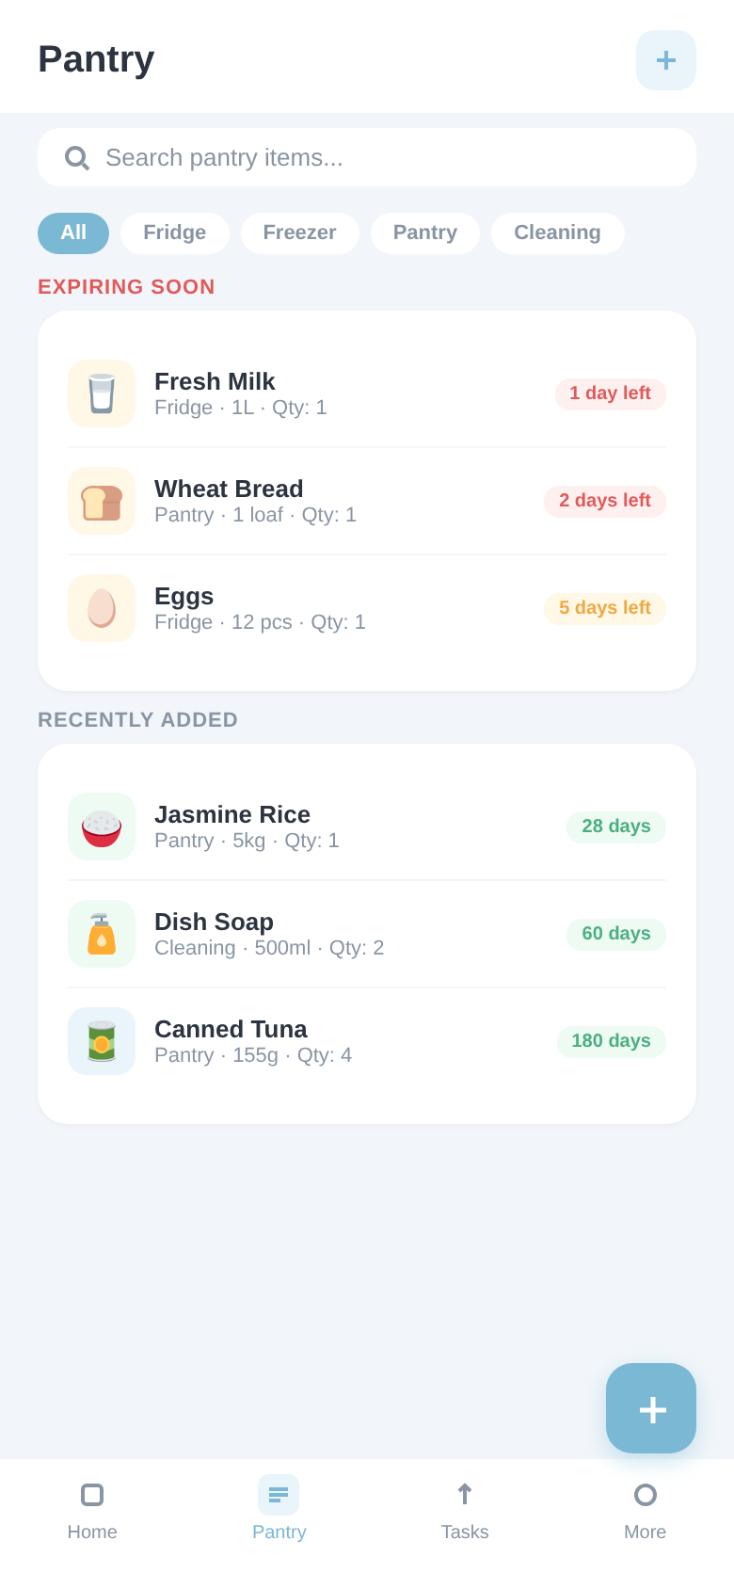Tap the Canned Tuna can icon
This screenshot has width=734, height=1589.
[102, 1041]
